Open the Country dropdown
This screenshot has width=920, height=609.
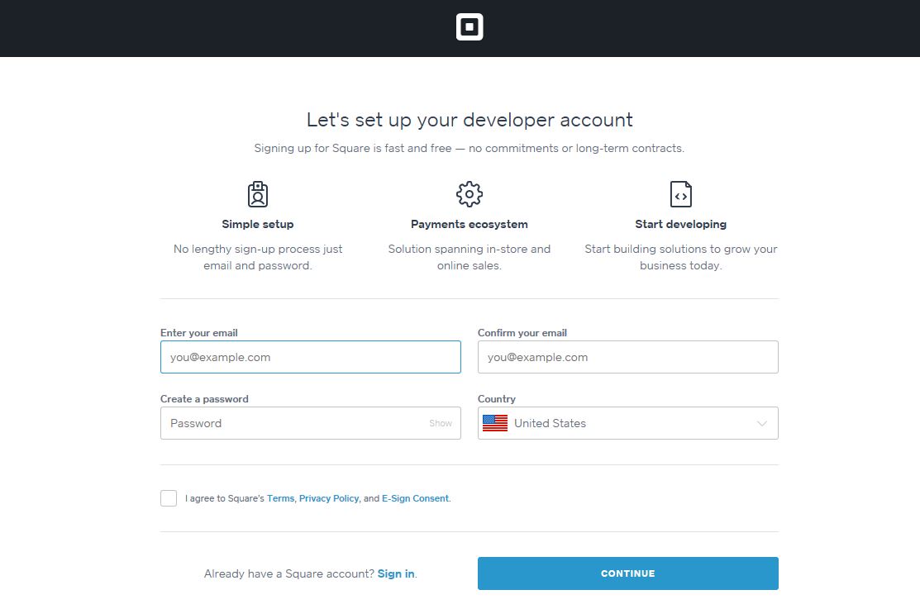point(628,423)
